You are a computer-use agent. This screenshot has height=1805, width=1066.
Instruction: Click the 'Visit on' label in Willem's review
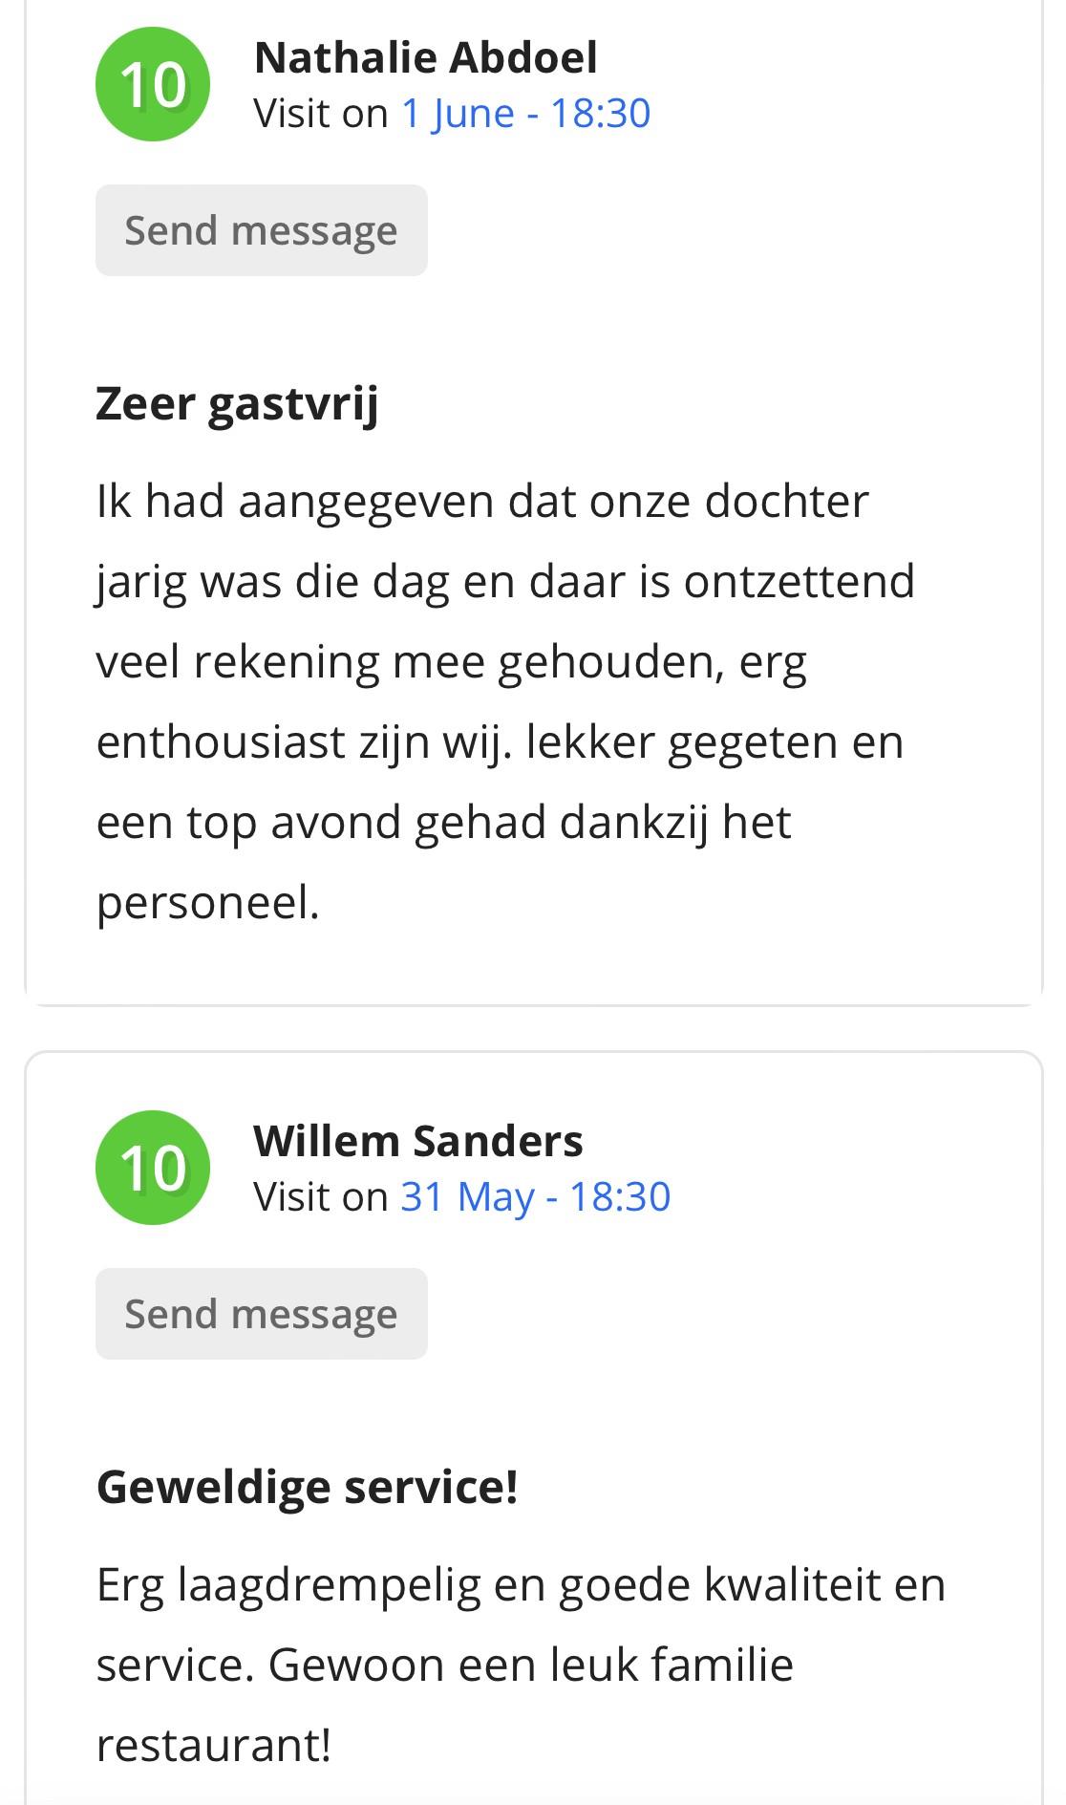pyautogui.click(x=321, y=1197)
